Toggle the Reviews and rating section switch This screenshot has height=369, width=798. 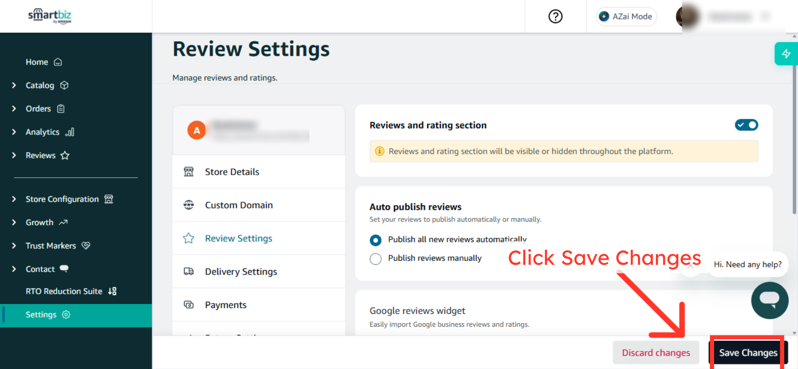(746, 125)
